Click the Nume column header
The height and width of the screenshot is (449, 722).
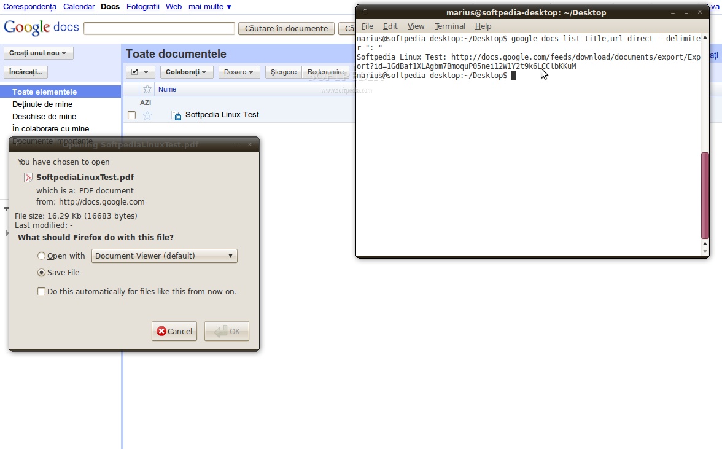[x=167, y=89]
